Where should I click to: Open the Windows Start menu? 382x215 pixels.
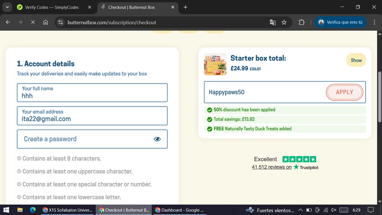coord(6,210)
